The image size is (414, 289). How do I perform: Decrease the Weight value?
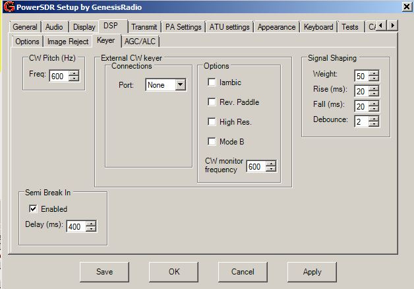(374, 79)
